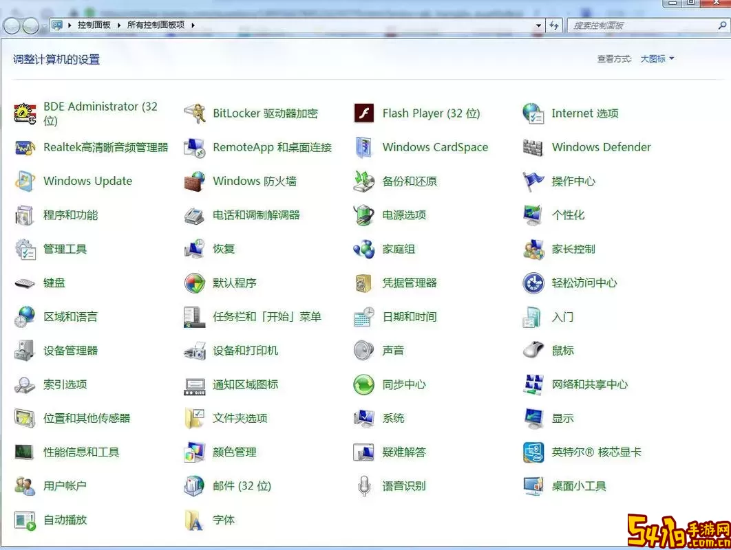Open the 设备管理器 icon
This screenshot has height=550, width=731.
tap(25, 351)
